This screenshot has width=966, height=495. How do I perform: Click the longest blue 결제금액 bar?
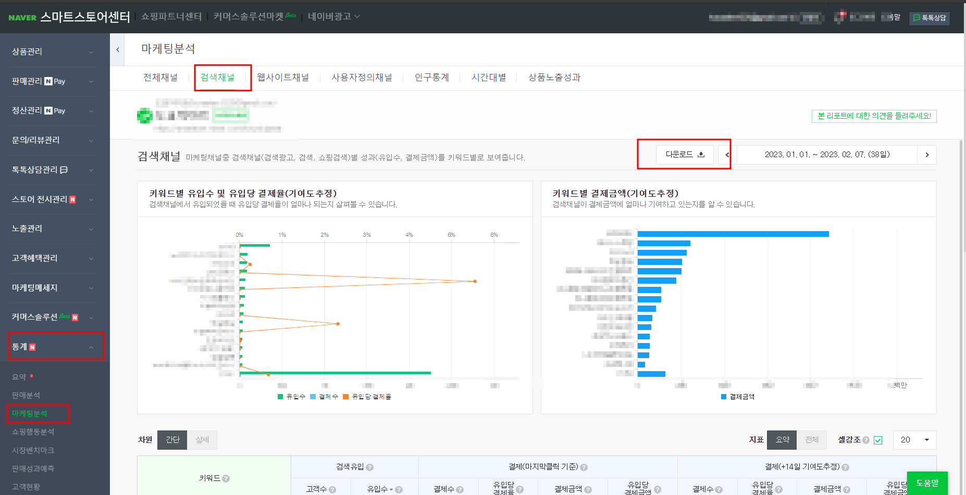pos(733,234)
